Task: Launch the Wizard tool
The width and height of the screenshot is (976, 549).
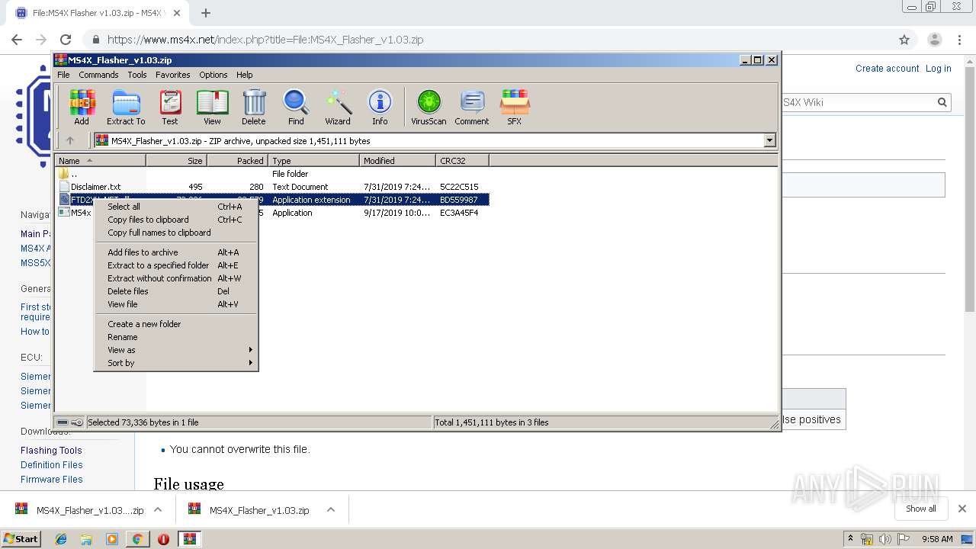Action: click(x=338, y=107)
